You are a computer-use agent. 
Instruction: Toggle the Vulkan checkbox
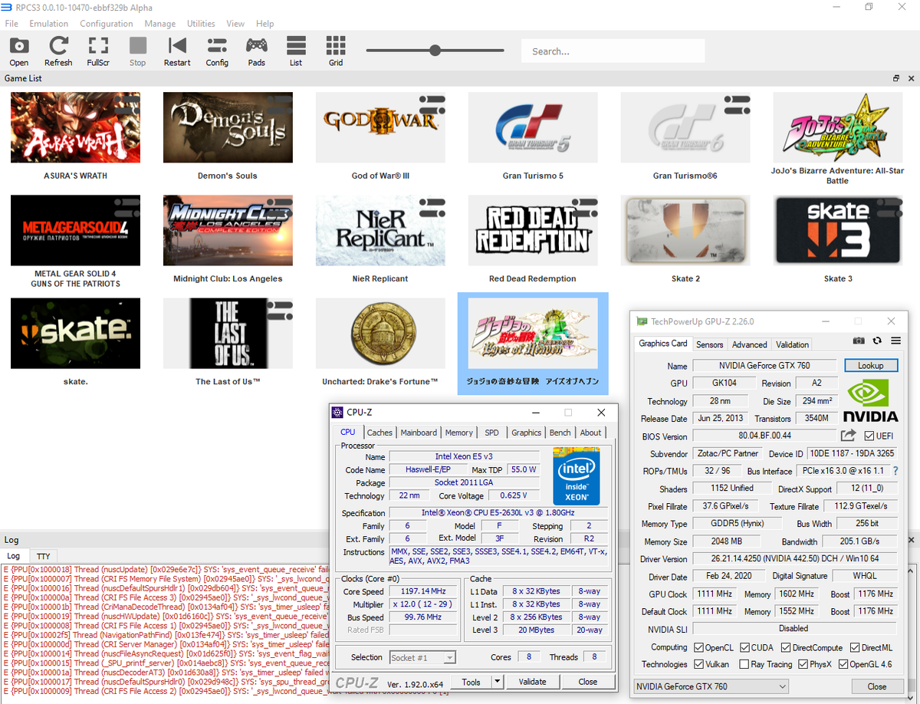coord(698,664)
